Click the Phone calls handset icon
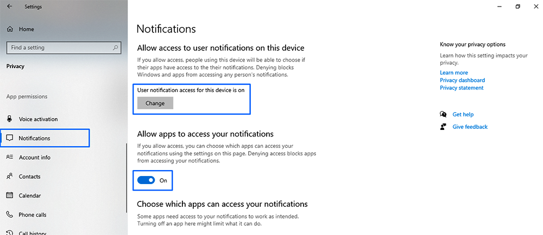 (10, 214)
